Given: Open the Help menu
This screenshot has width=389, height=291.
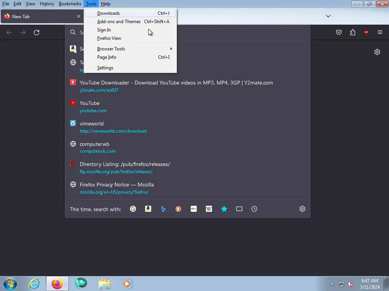Looking at the screenshot, I should [106, 4].
